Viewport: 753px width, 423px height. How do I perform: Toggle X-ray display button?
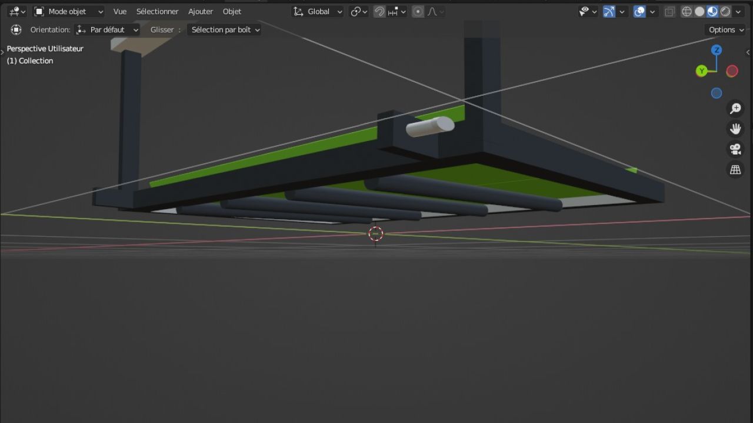670,12
